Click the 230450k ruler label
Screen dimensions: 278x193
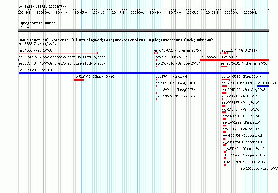(x=81, y=12)
